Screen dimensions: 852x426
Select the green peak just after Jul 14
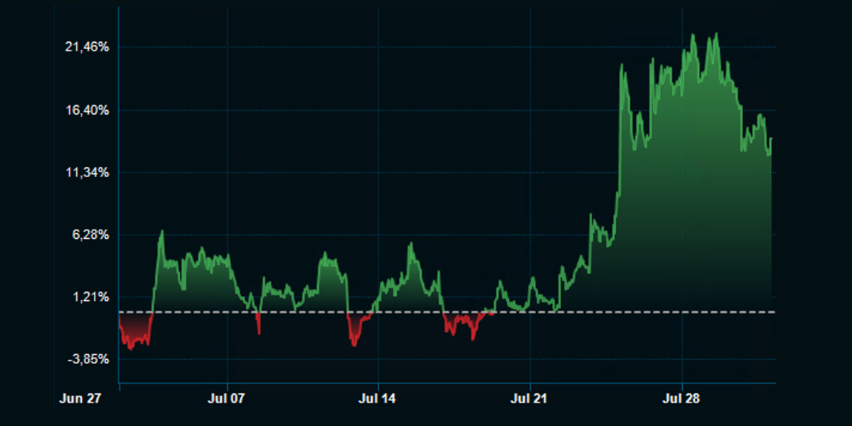410,245
